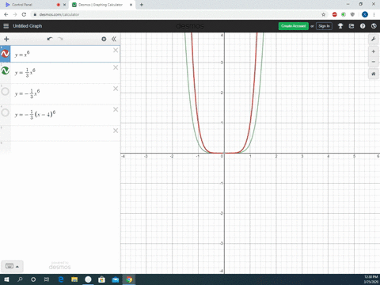Show the hidden y = -1/3 x^6 graph

6,92
